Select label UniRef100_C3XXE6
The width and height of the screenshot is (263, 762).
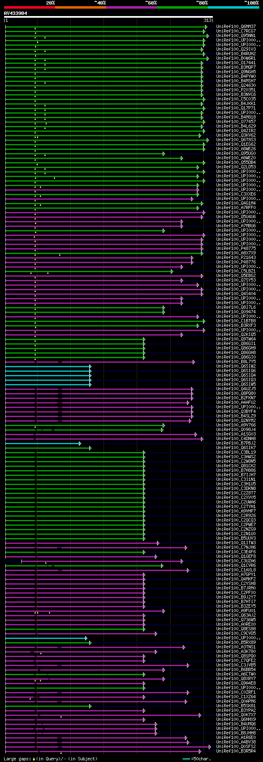236,194
